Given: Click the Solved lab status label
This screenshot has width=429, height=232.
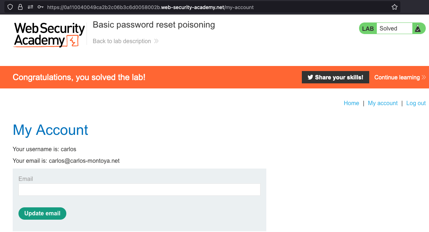Looking at the screenshot, I should click(388, 29).
